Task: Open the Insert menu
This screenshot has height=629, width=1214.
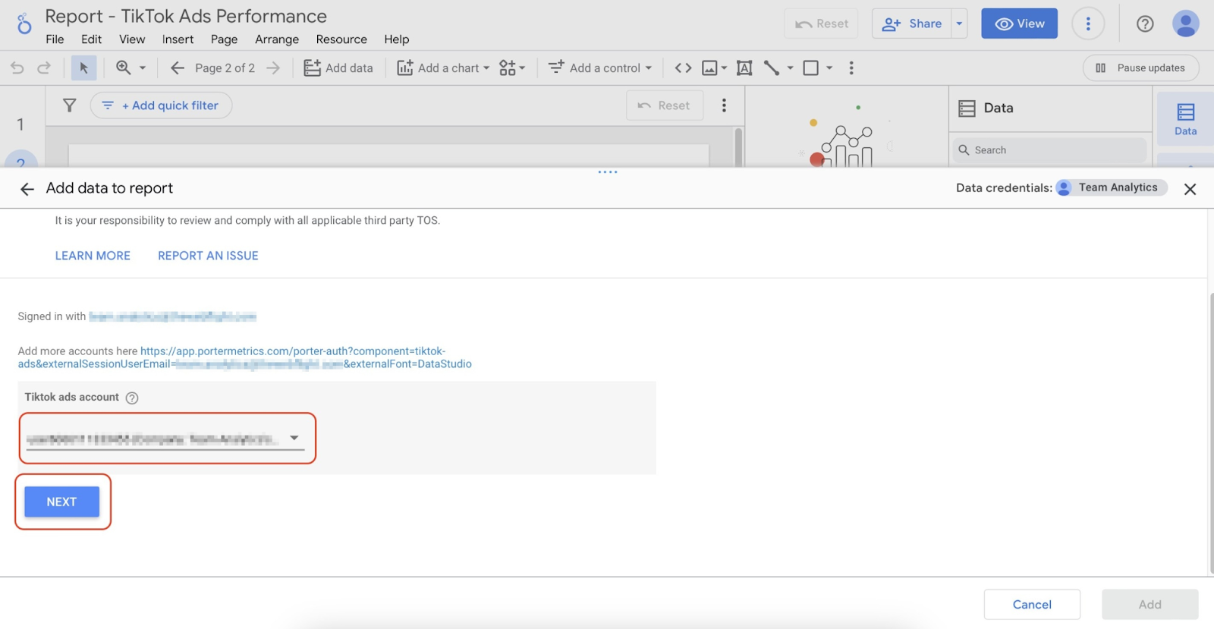Action: pyautogui.click(x=178, y=39)
